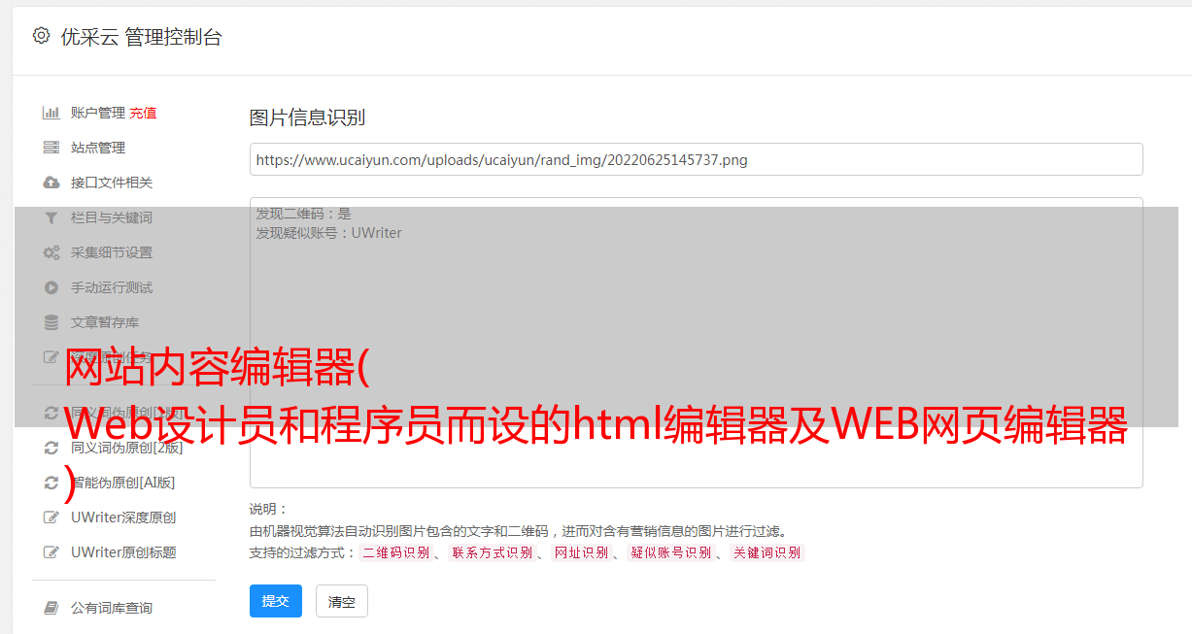
Task: Click the gears icon for 采集细节设置
Action: pyautogui.click(x=51, y=252)
